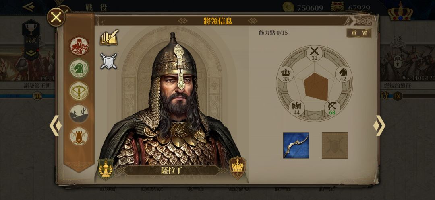Select the crossbow archer badge
This screenshot has height=200, width=435.
click(79, 91)
